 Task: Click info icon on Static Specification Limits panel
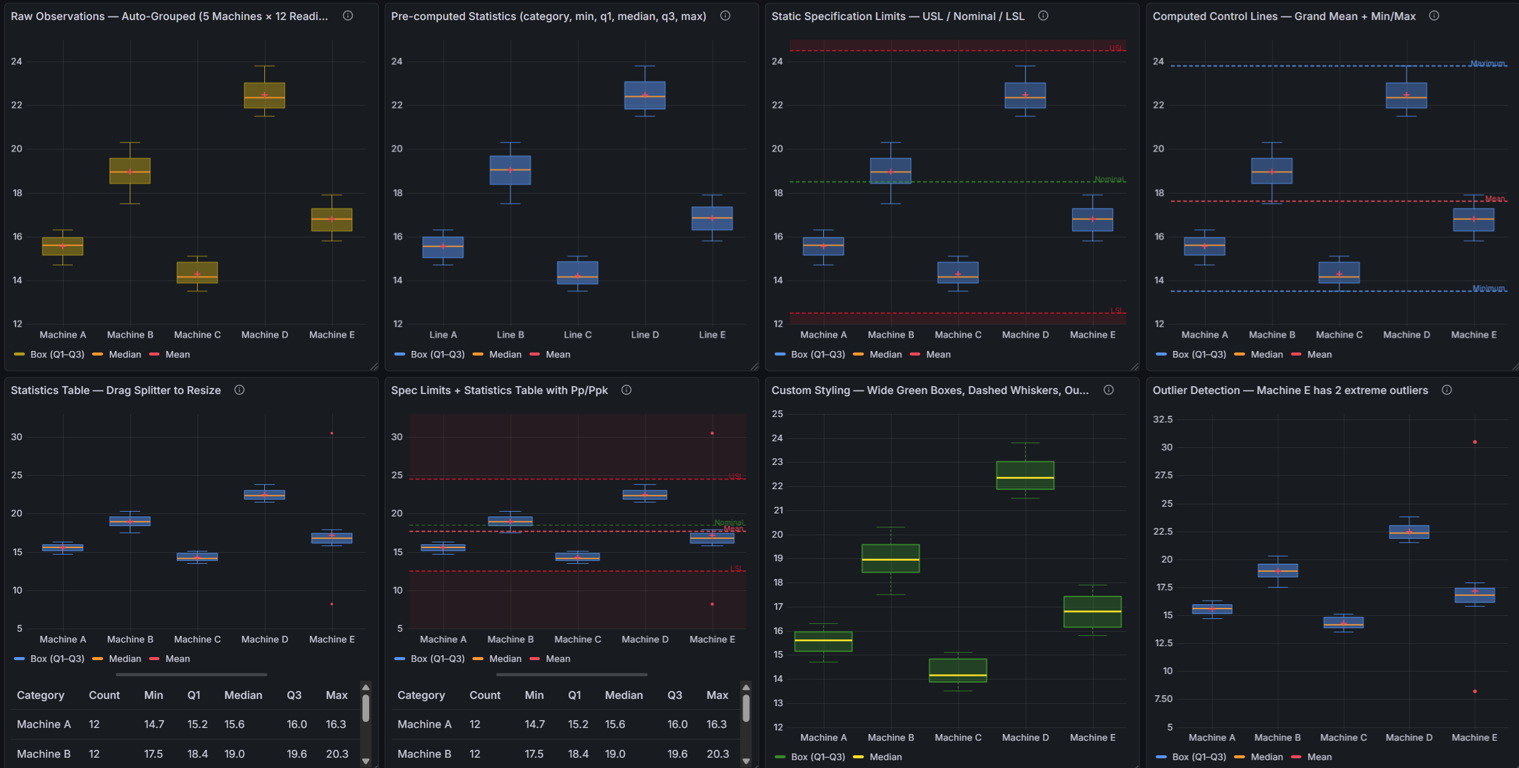(1043, 16)
